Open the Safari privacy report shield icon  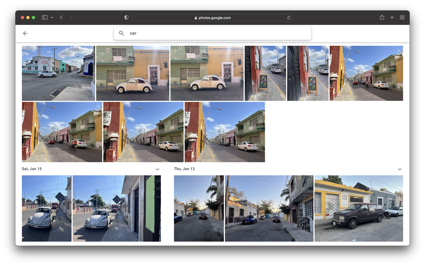pos(126,17)
